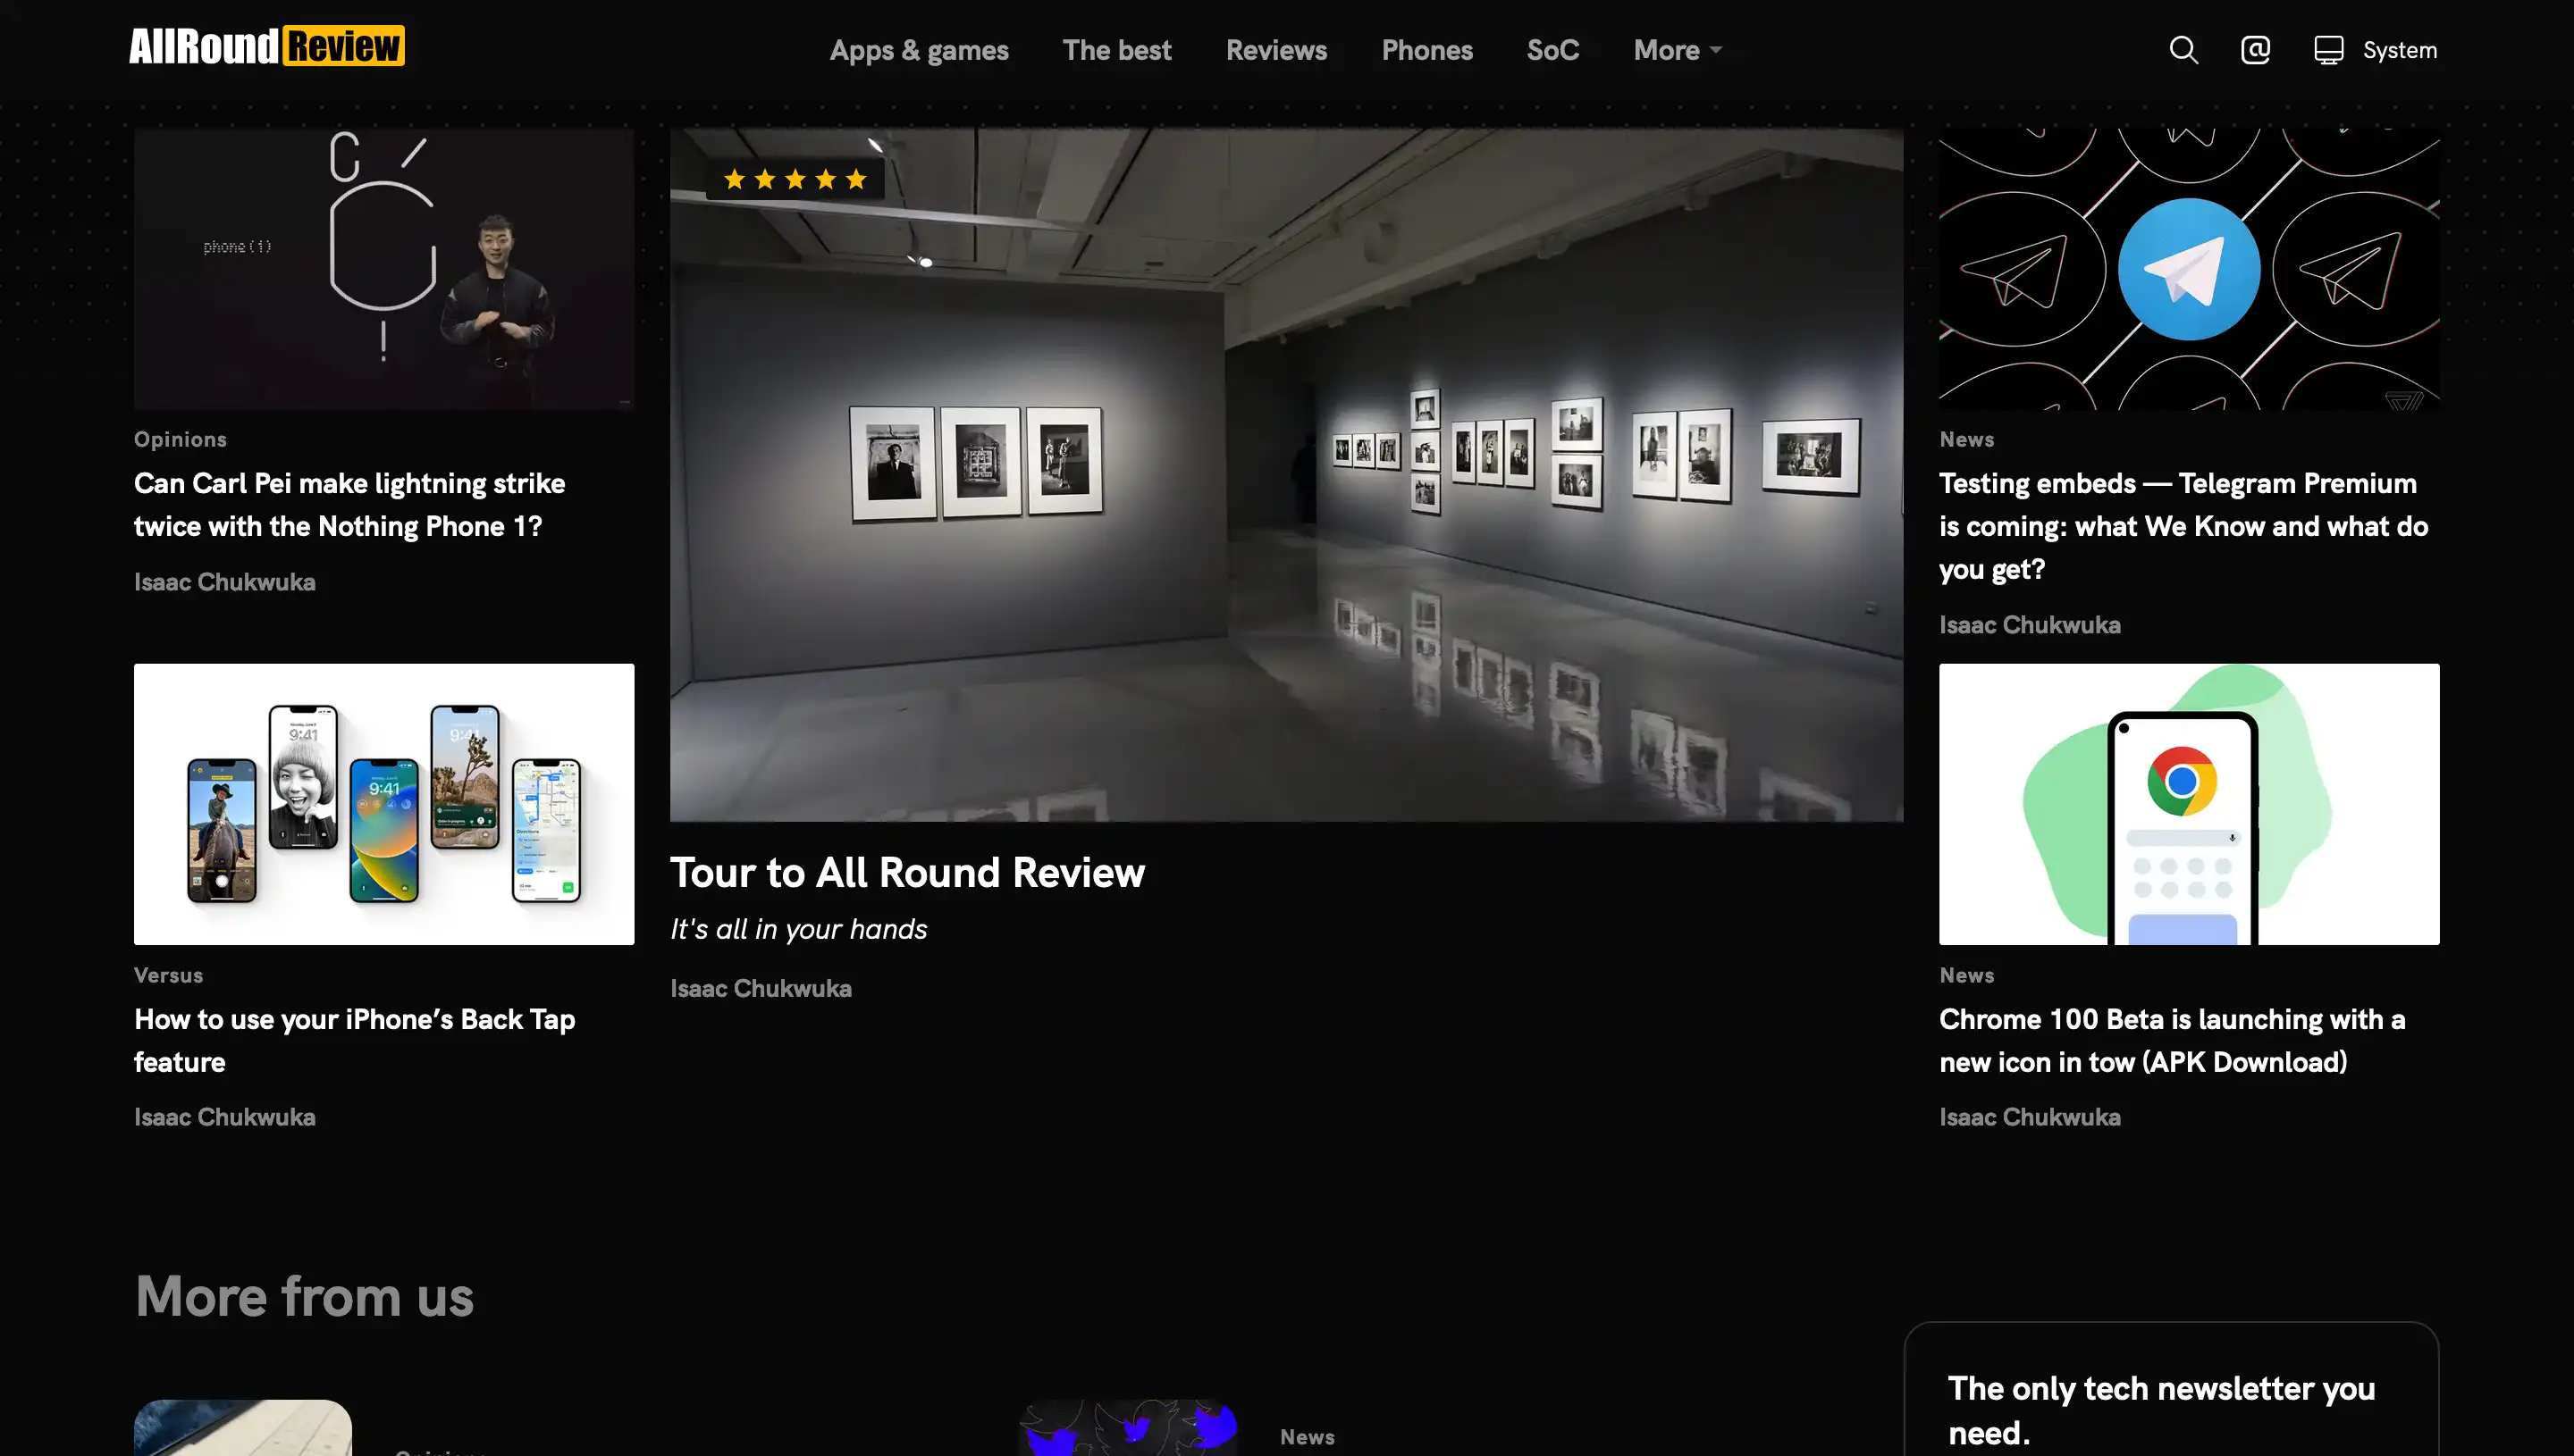Click the @ contact icon

click(2255, 49)
